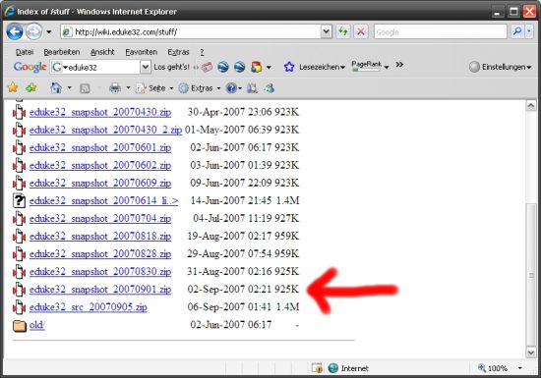The width and height of the screenshot is (541, 378).
Task: Stop loading with the red X icon
Action: (x=361, y=32)
